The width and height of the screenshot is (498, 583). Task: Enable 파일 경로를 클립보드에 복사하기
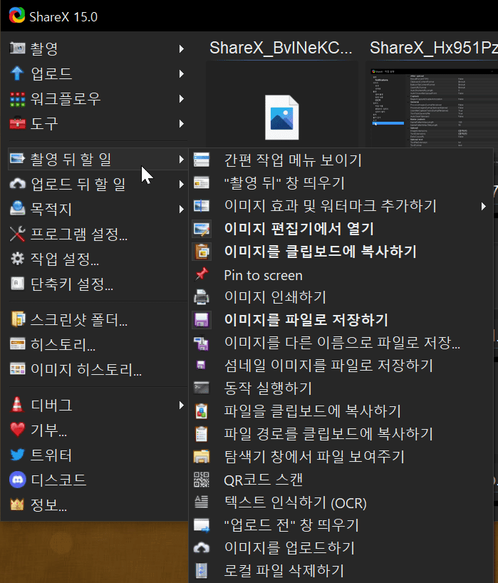click(341, 434)
